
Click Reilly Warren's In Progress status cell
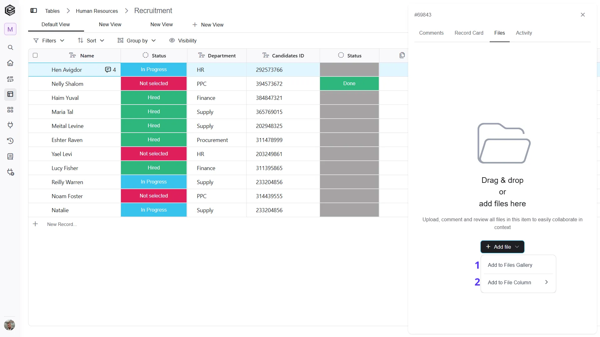click(154, 182)
